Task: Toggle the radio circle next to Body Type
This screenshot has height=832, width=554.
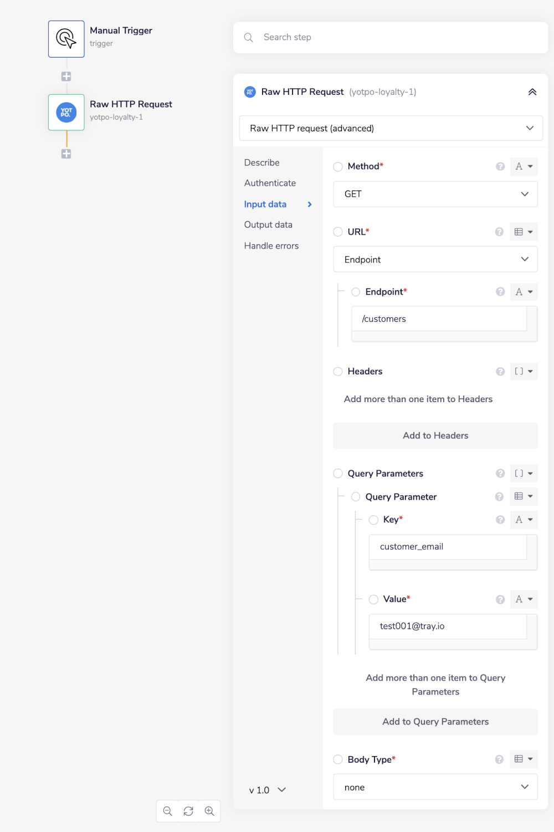Action: pyautogui.click(x=338, y=759)
